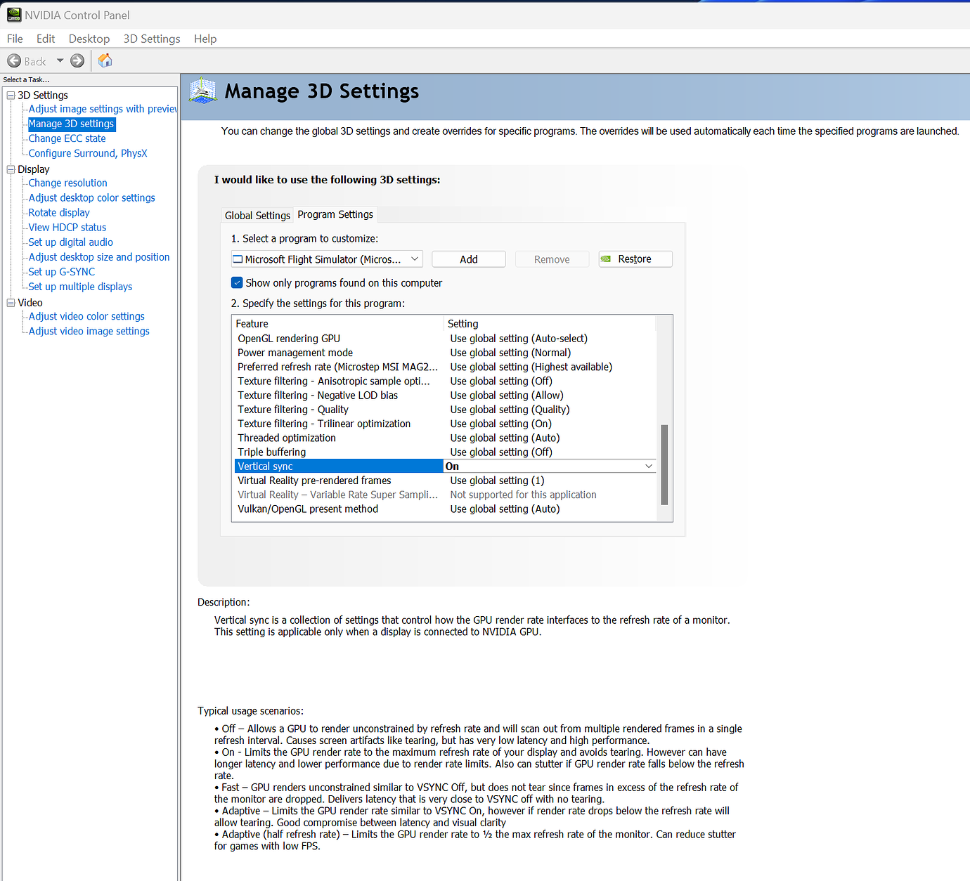Collapse the Video tree section
The width and height of the screenshot is (970, 881).
coord(11,302)
